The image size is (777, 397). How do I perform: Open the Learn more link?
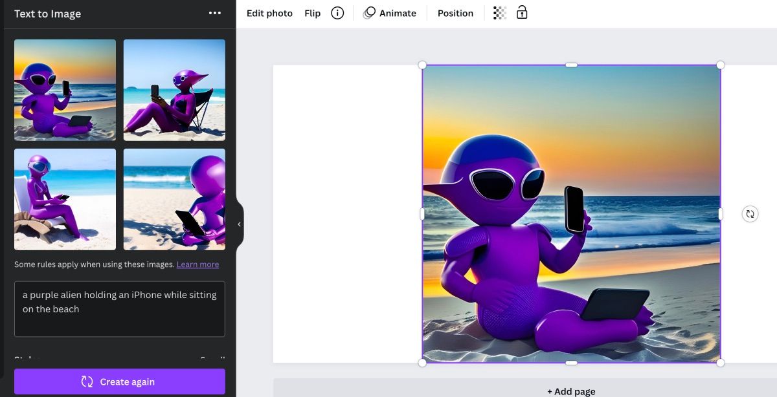pos(197,264)
